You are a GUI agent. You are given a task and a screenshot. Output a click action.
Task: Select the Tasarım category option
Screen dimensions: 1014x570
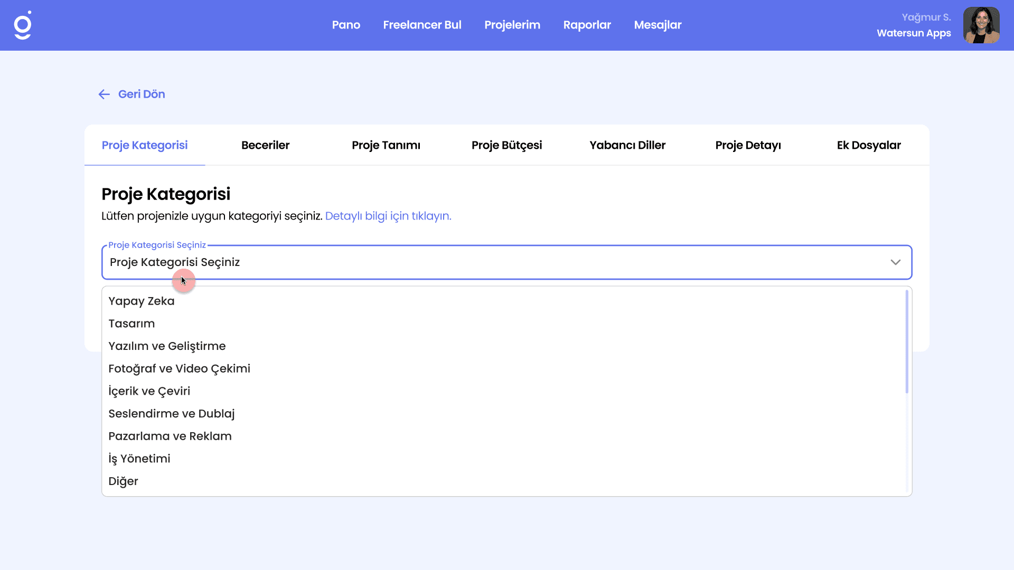click(x=132, y=324)
